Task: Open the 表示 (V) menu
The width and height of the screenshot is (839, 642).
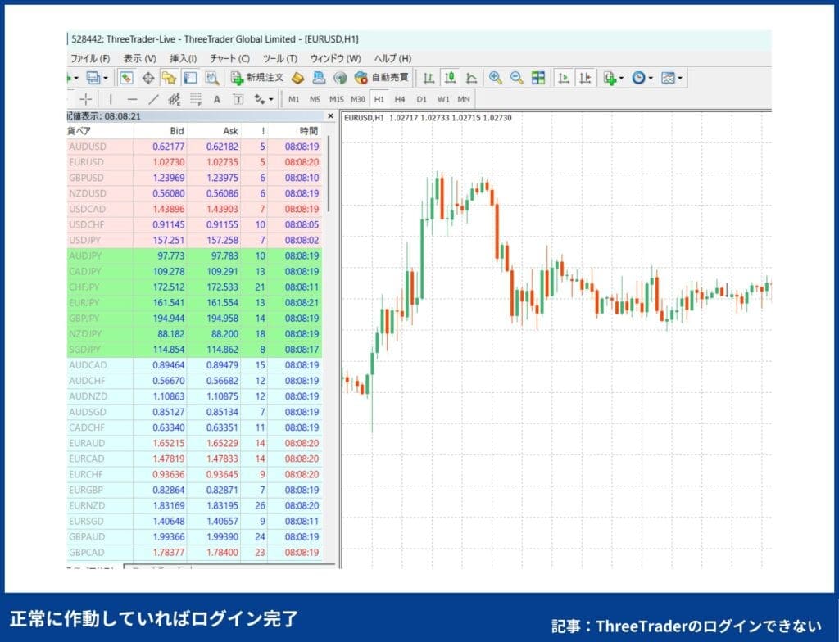Action: coord(139,58)
